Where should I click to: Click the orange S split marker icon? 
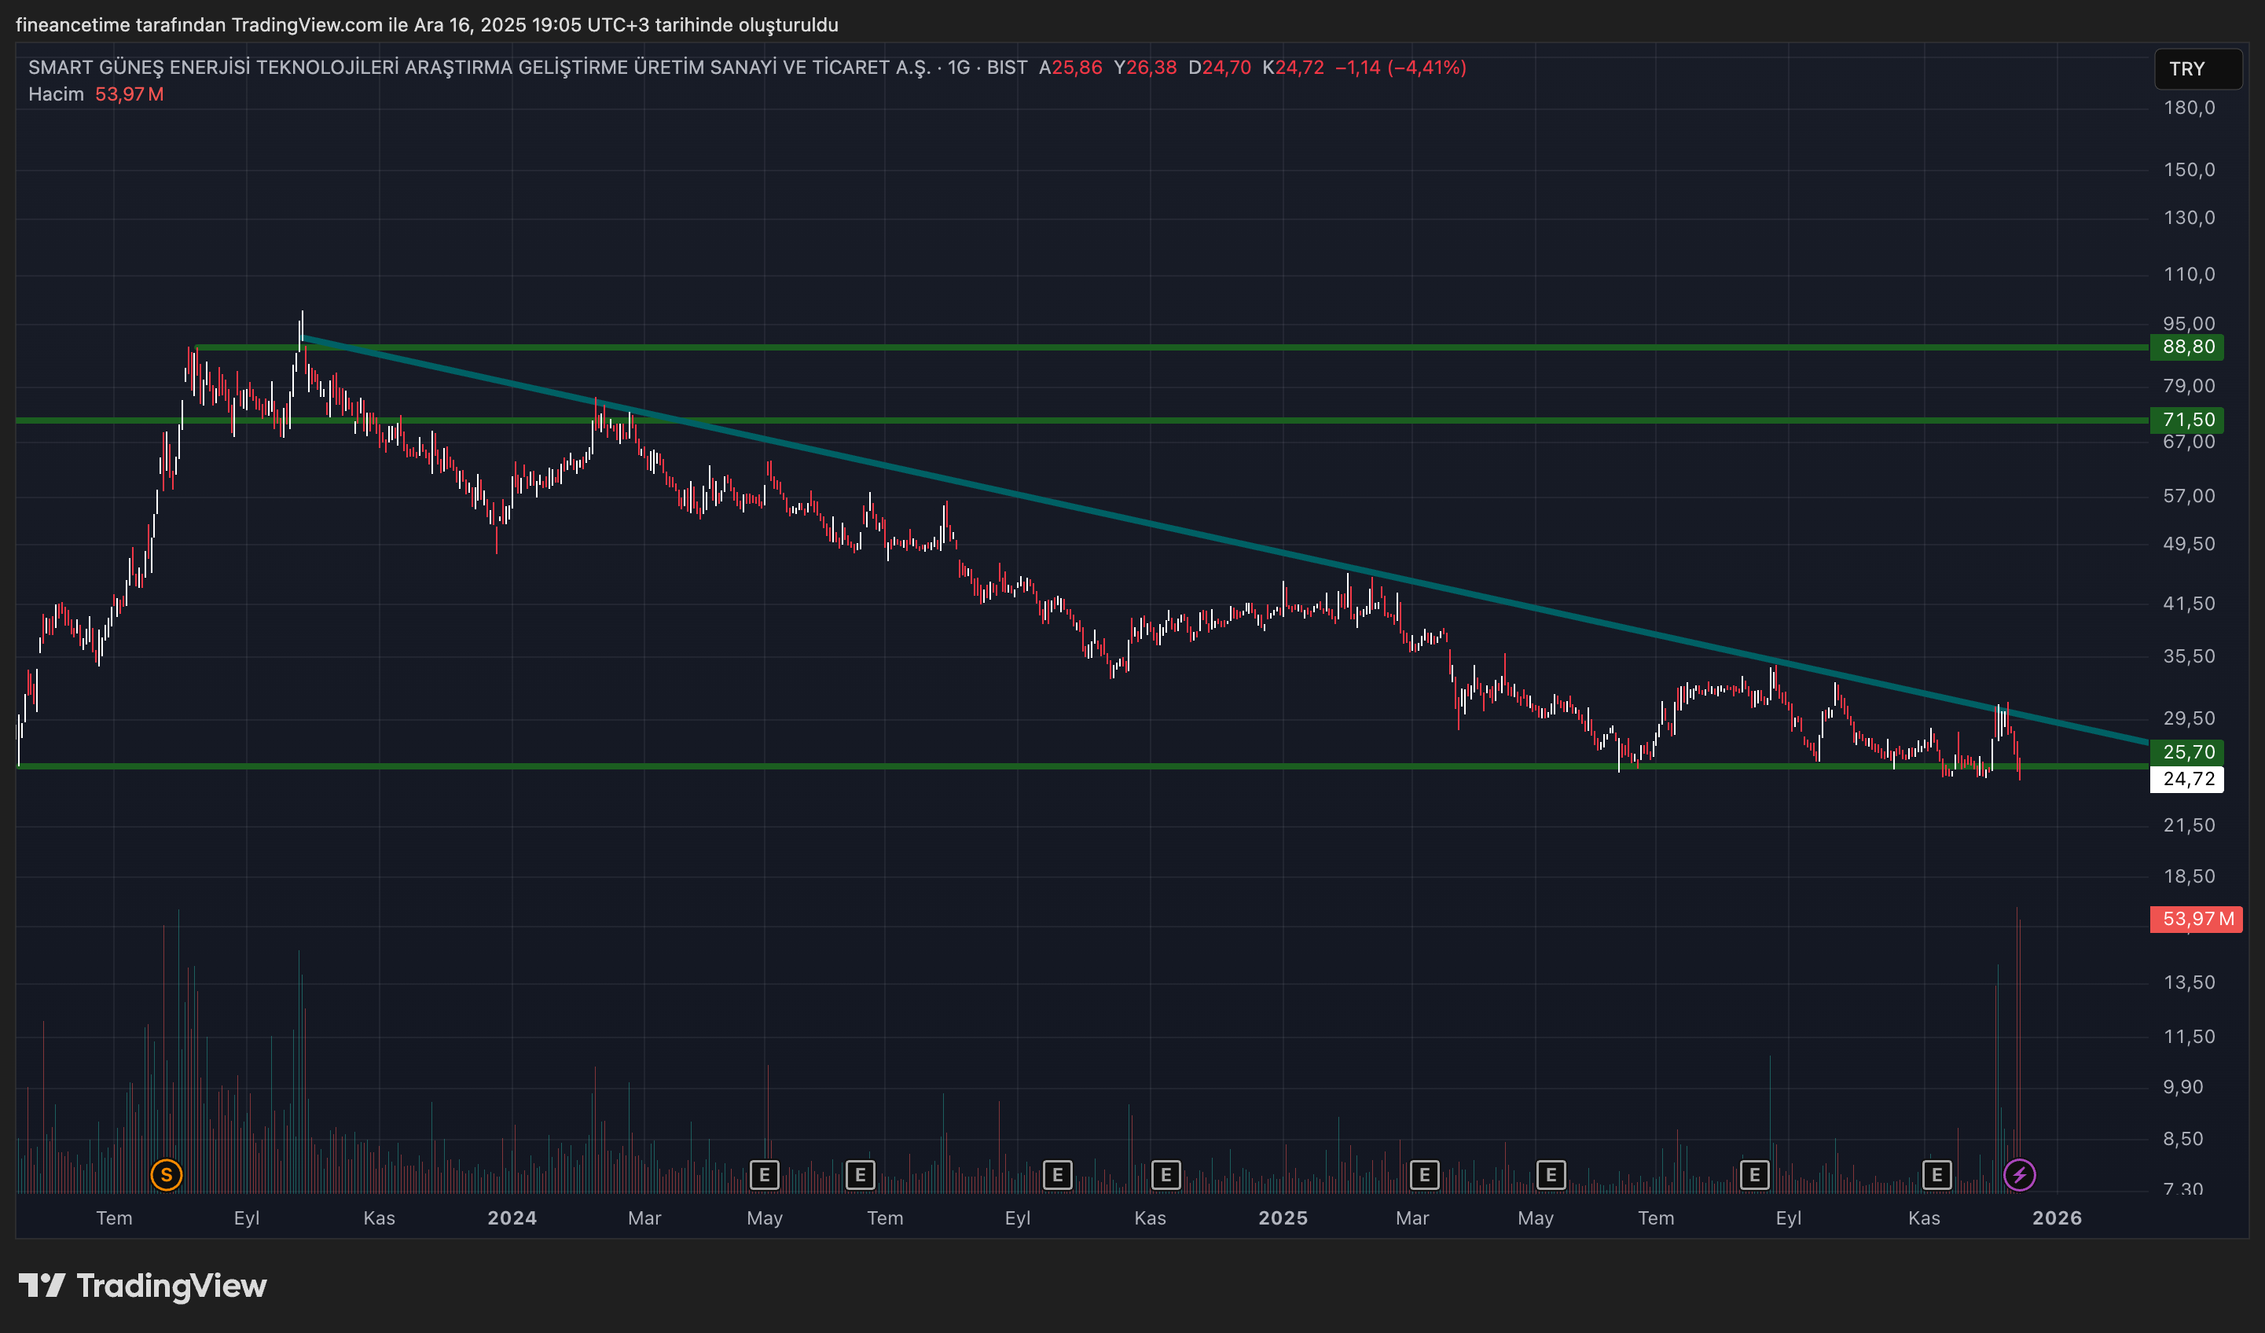[167, 1175]
